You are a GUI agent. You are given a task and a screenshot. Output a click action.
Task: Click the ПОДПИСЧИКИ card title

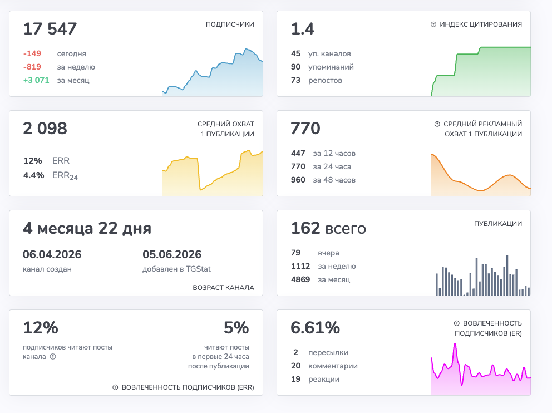pos(230,24)
